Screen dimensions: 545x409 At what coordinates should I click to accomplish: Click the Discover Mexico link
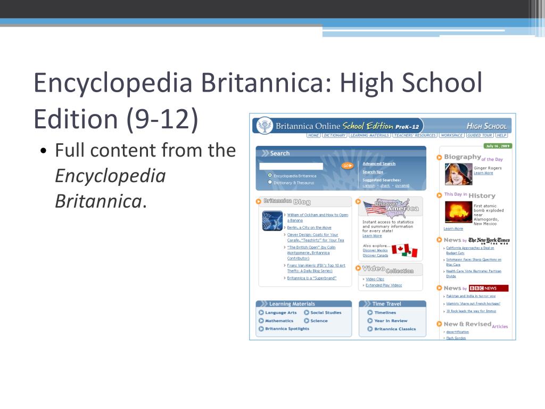pos(375,250)
